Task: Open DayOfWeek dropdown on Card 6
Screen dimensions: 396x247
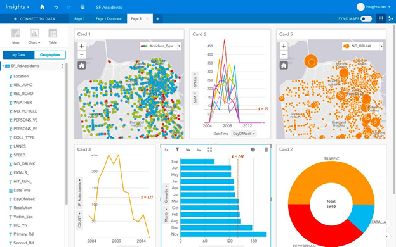Action: coord(244,134)
